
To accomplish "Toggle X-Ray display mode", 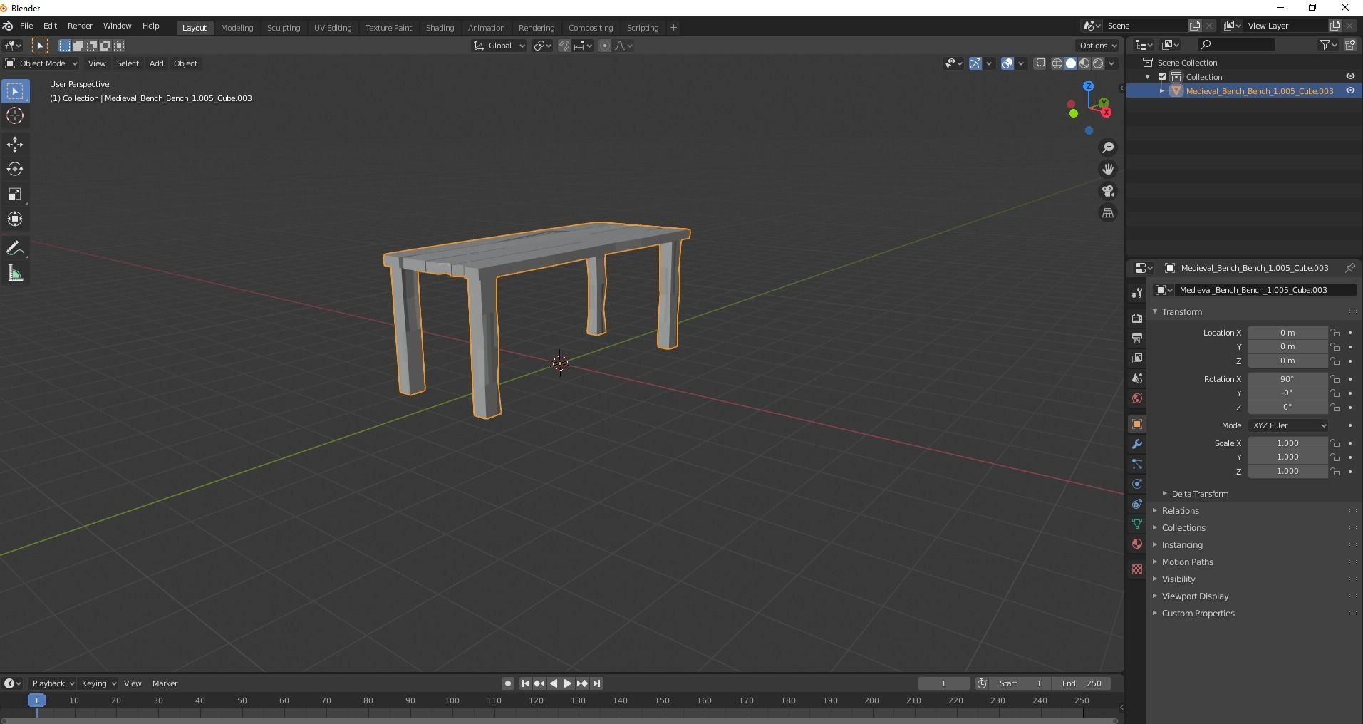I will (x=1040, y=63).
